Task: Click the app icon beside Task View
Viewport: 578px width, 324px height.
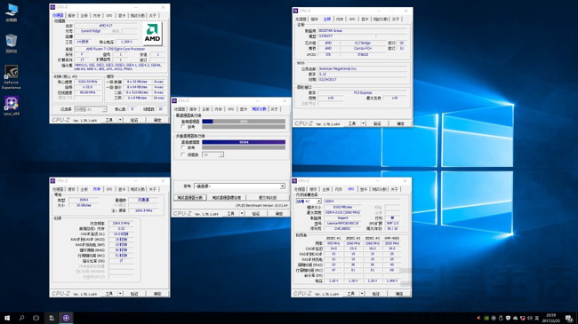Action: [52, 318]
